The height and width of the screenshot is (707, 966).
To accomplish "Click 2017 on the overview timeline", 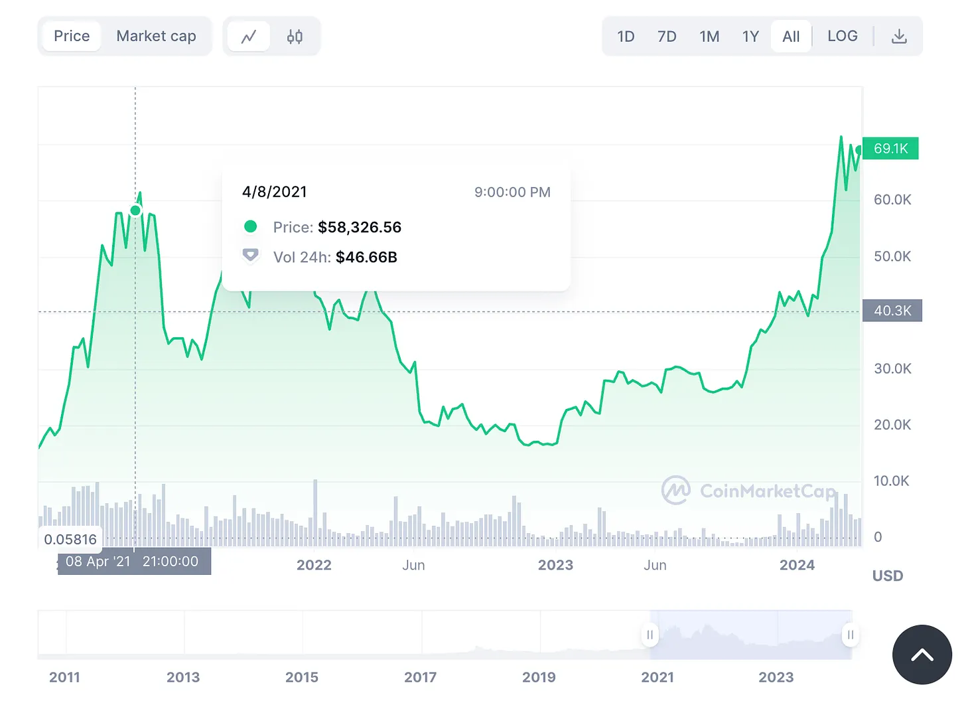I will click(420, 677).
